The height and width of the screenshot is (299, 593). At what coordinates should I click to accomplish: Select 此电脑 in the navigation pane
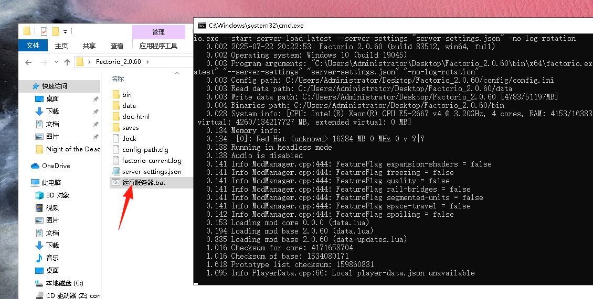click(51, 182)
